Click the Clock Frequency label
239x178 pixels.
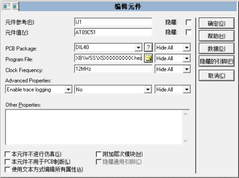click(x=24, y=70)
